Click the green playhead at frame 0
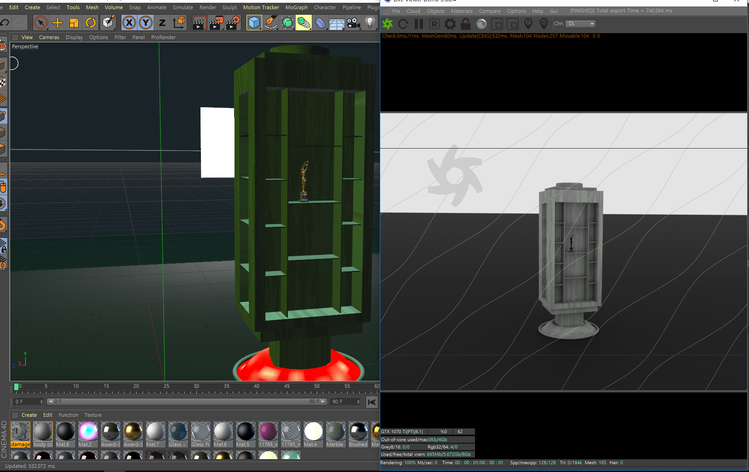 pyautogui.click(x=17, y=387)
